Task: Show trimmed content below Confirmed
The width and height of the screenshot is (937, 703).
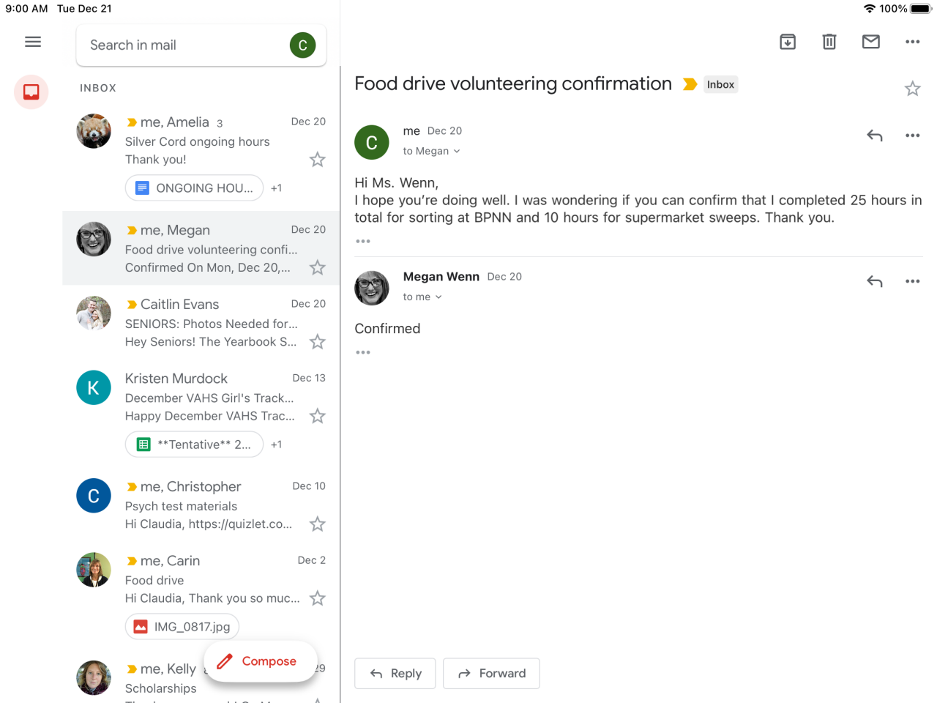Action: point(363,352)
